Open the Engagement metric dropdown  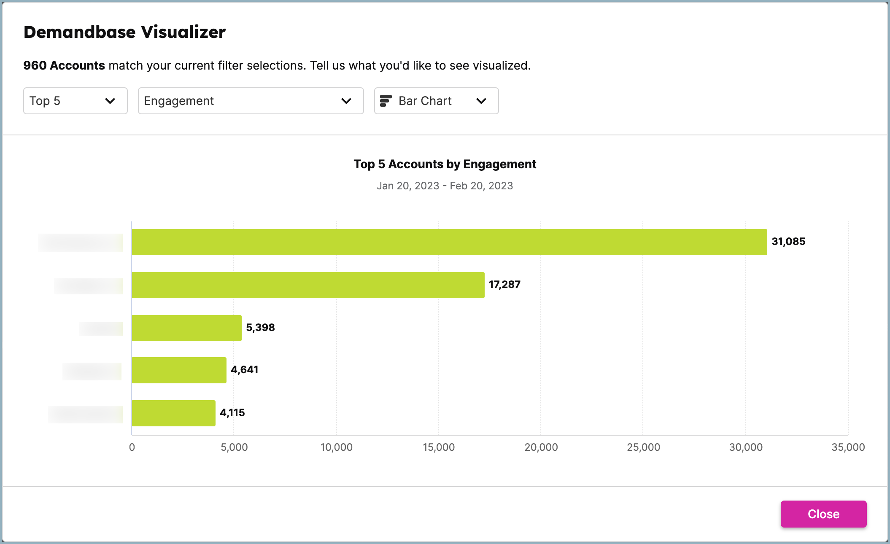[x=251, y=101]
